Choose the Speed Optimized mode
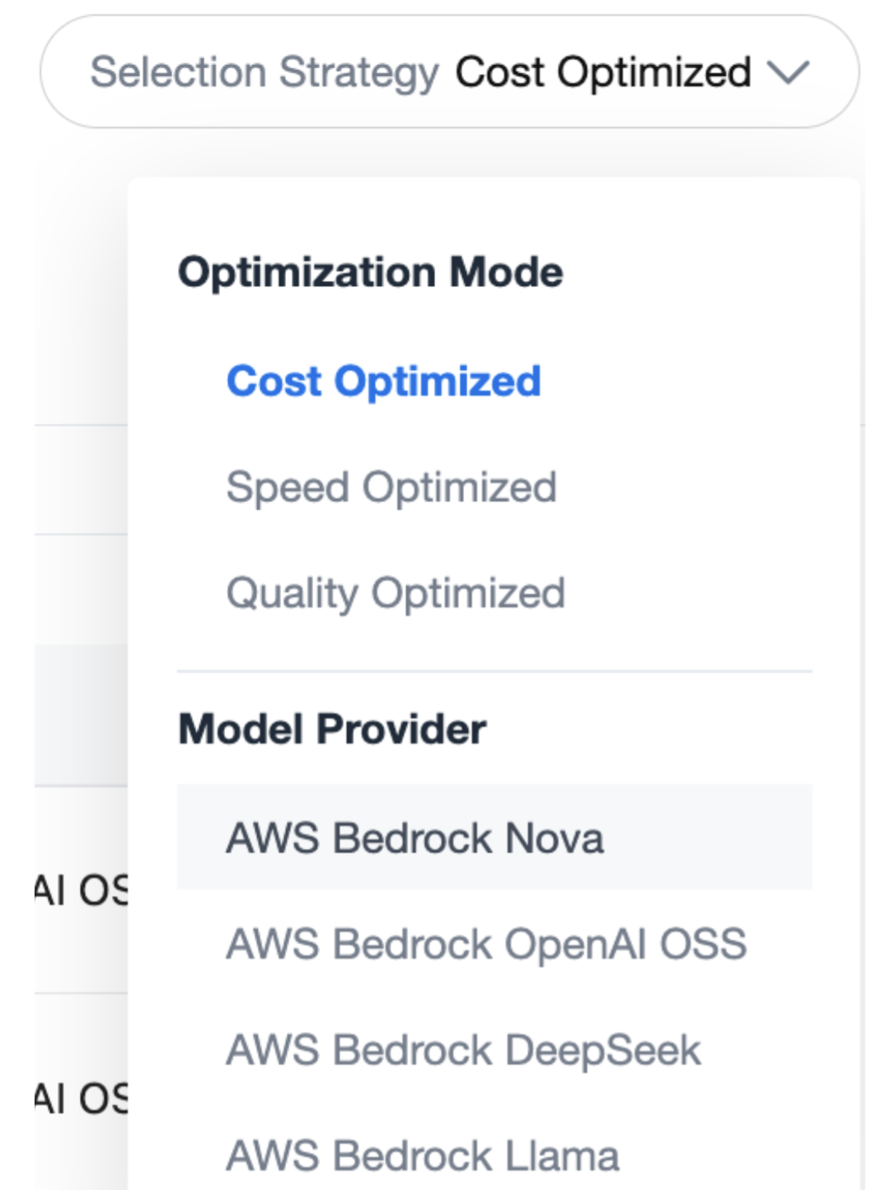892x1190 pixels. click(x=392, y=487)
